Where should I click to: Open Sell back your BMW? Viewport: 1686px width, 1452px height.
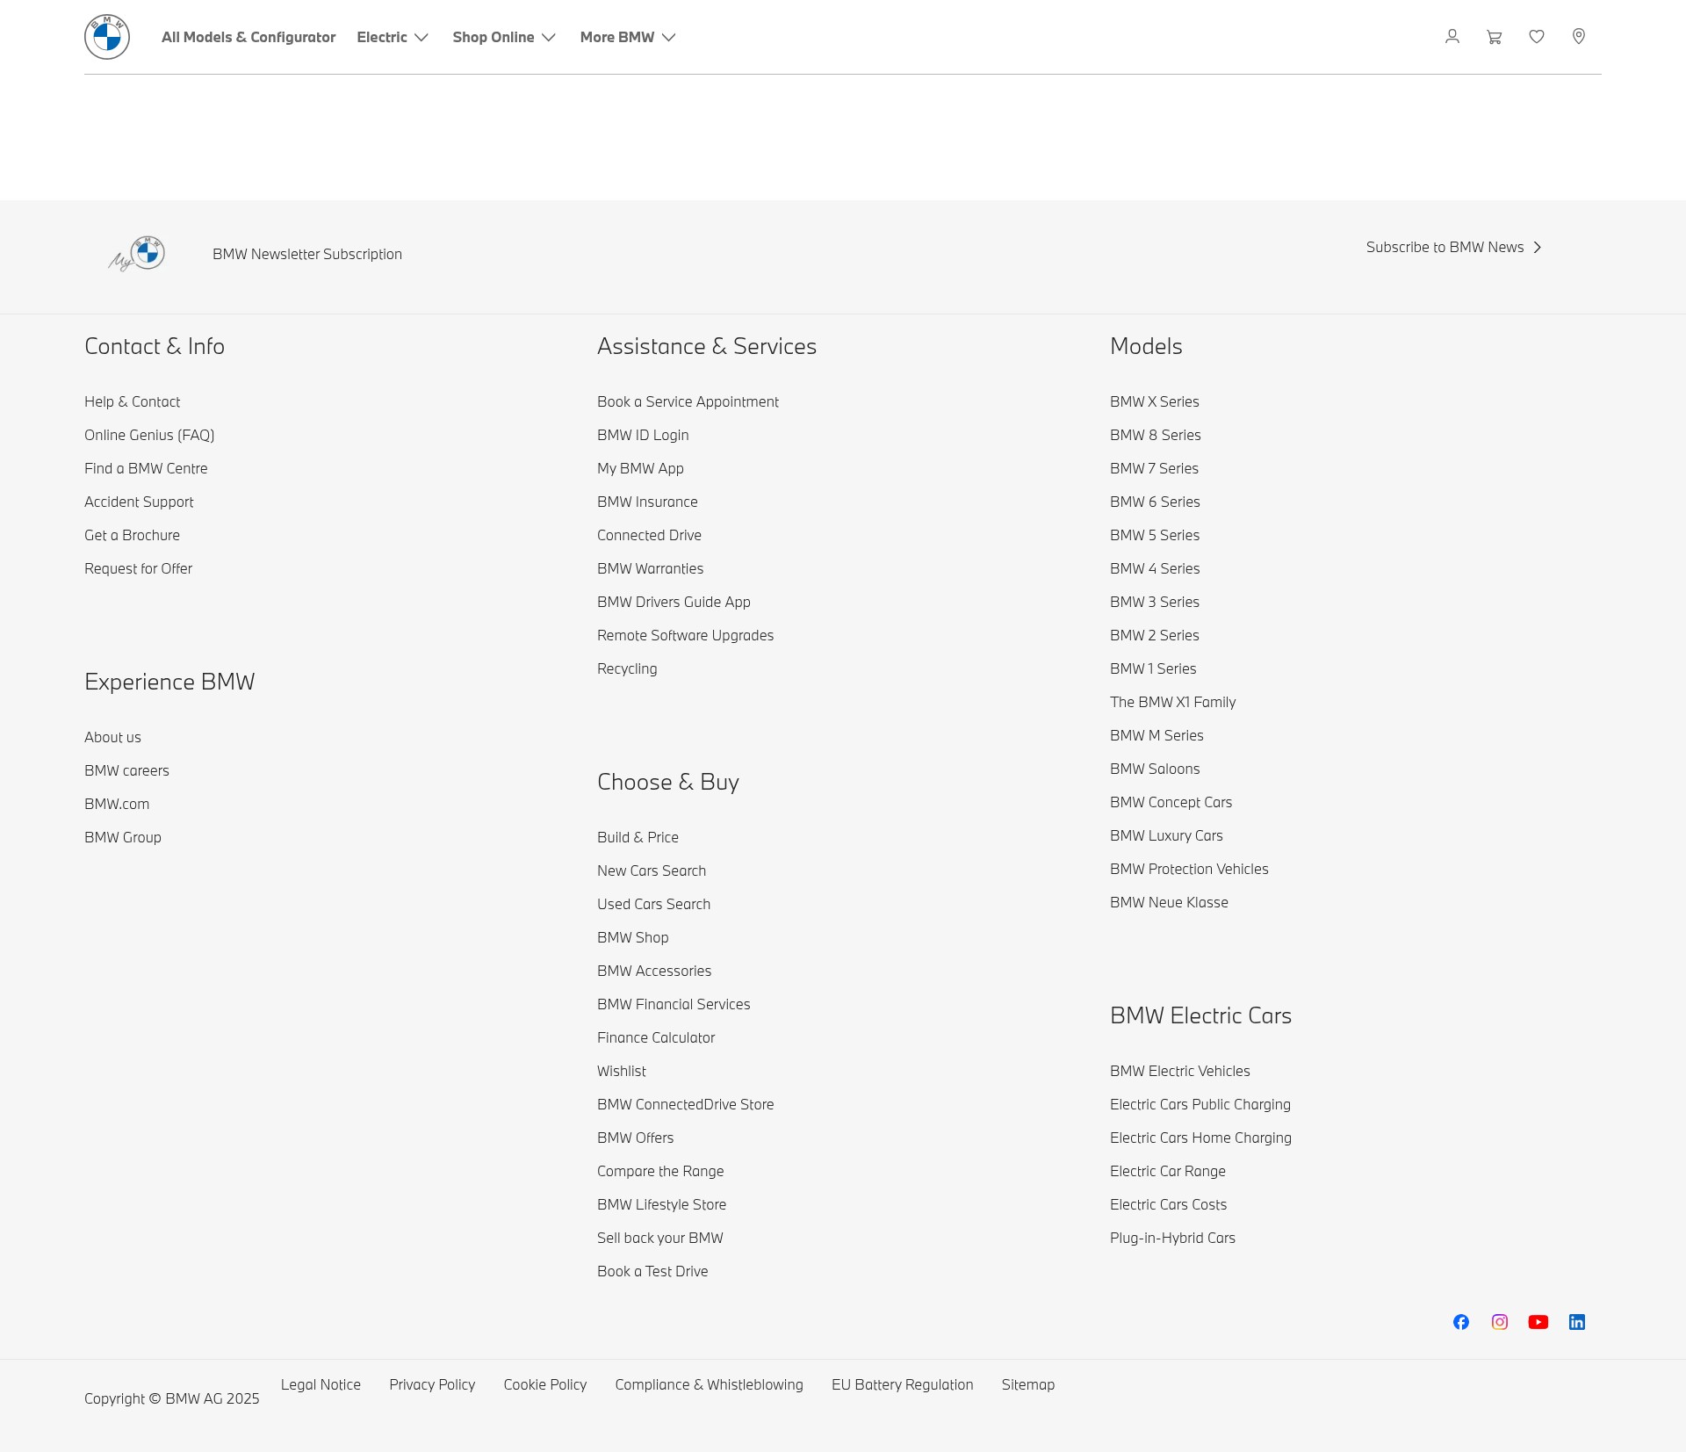[x=660, y=1238]
